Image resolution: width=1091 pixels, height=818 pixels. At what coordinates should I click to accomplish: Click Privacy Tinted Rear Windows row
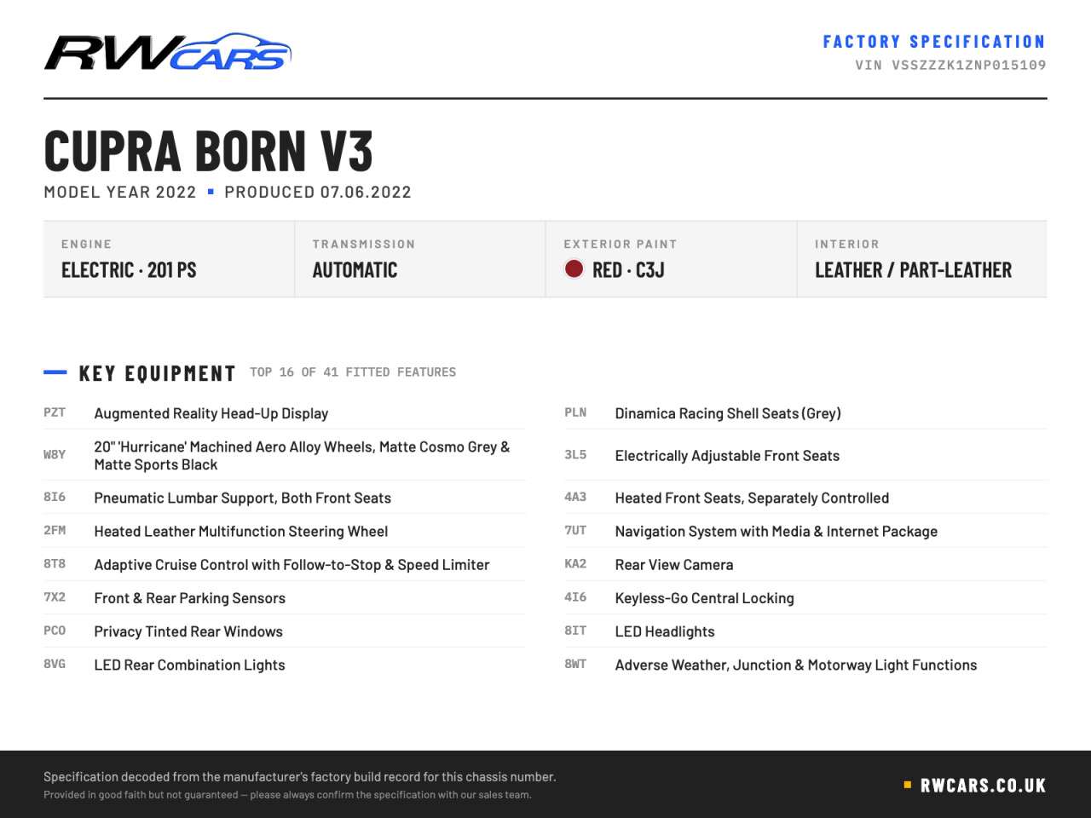(284, 631)
